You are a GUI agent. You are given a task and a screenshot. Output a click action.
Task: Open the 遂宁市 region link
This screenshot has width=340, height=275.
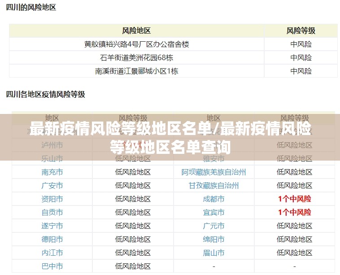tap(52, 226)
